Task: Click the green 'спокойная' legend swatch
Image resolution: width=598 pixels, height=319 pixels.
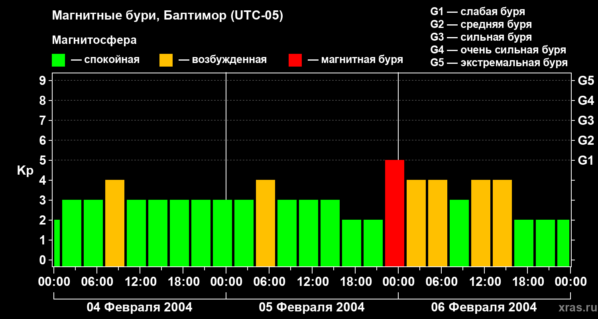Action: point(58,60)
